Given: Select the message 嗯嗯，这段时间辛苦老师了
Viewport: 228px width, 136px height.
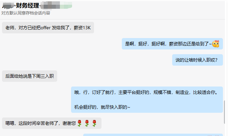Looking at the screenshot, I should [x=52, y=123].
